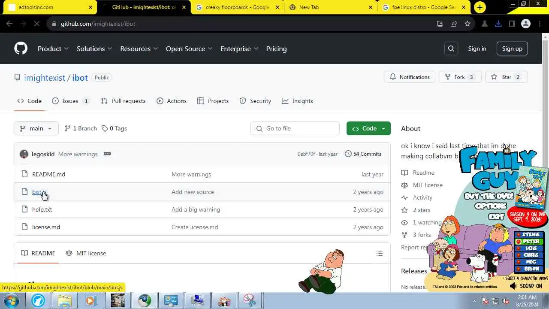This screenshot has height=309, width=549.
Task: Close the adtoolsinc.com tab
Action: click(90, 7)
